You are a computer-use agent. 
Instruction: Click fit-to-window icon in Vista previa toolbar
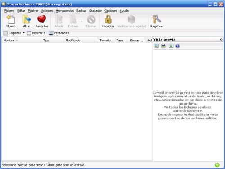click(x=171, y=46)
